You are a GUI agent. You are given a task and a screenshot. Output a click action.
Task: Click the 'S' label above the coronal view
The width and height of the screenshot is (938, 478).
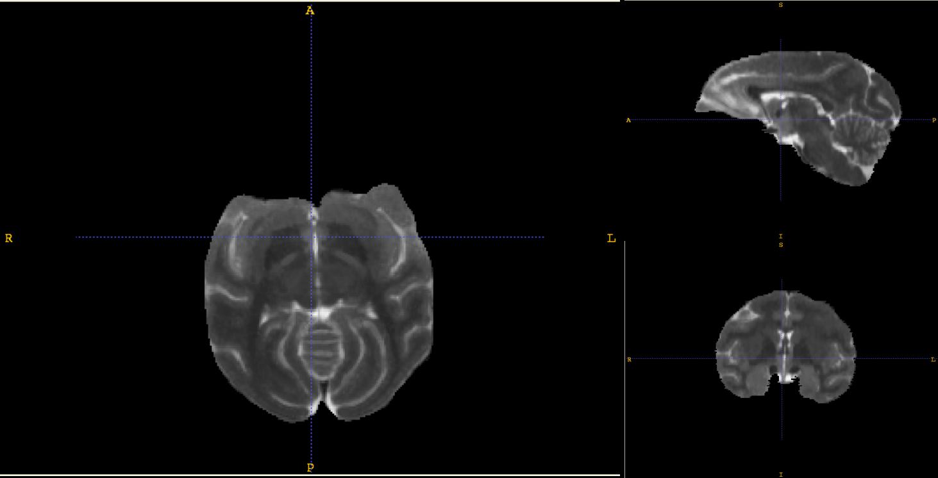[x=780, y=245]
